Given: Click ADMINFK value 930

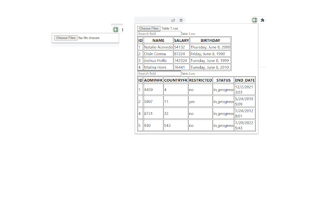Looking at the screenshot, I should [x=154, y=125].
